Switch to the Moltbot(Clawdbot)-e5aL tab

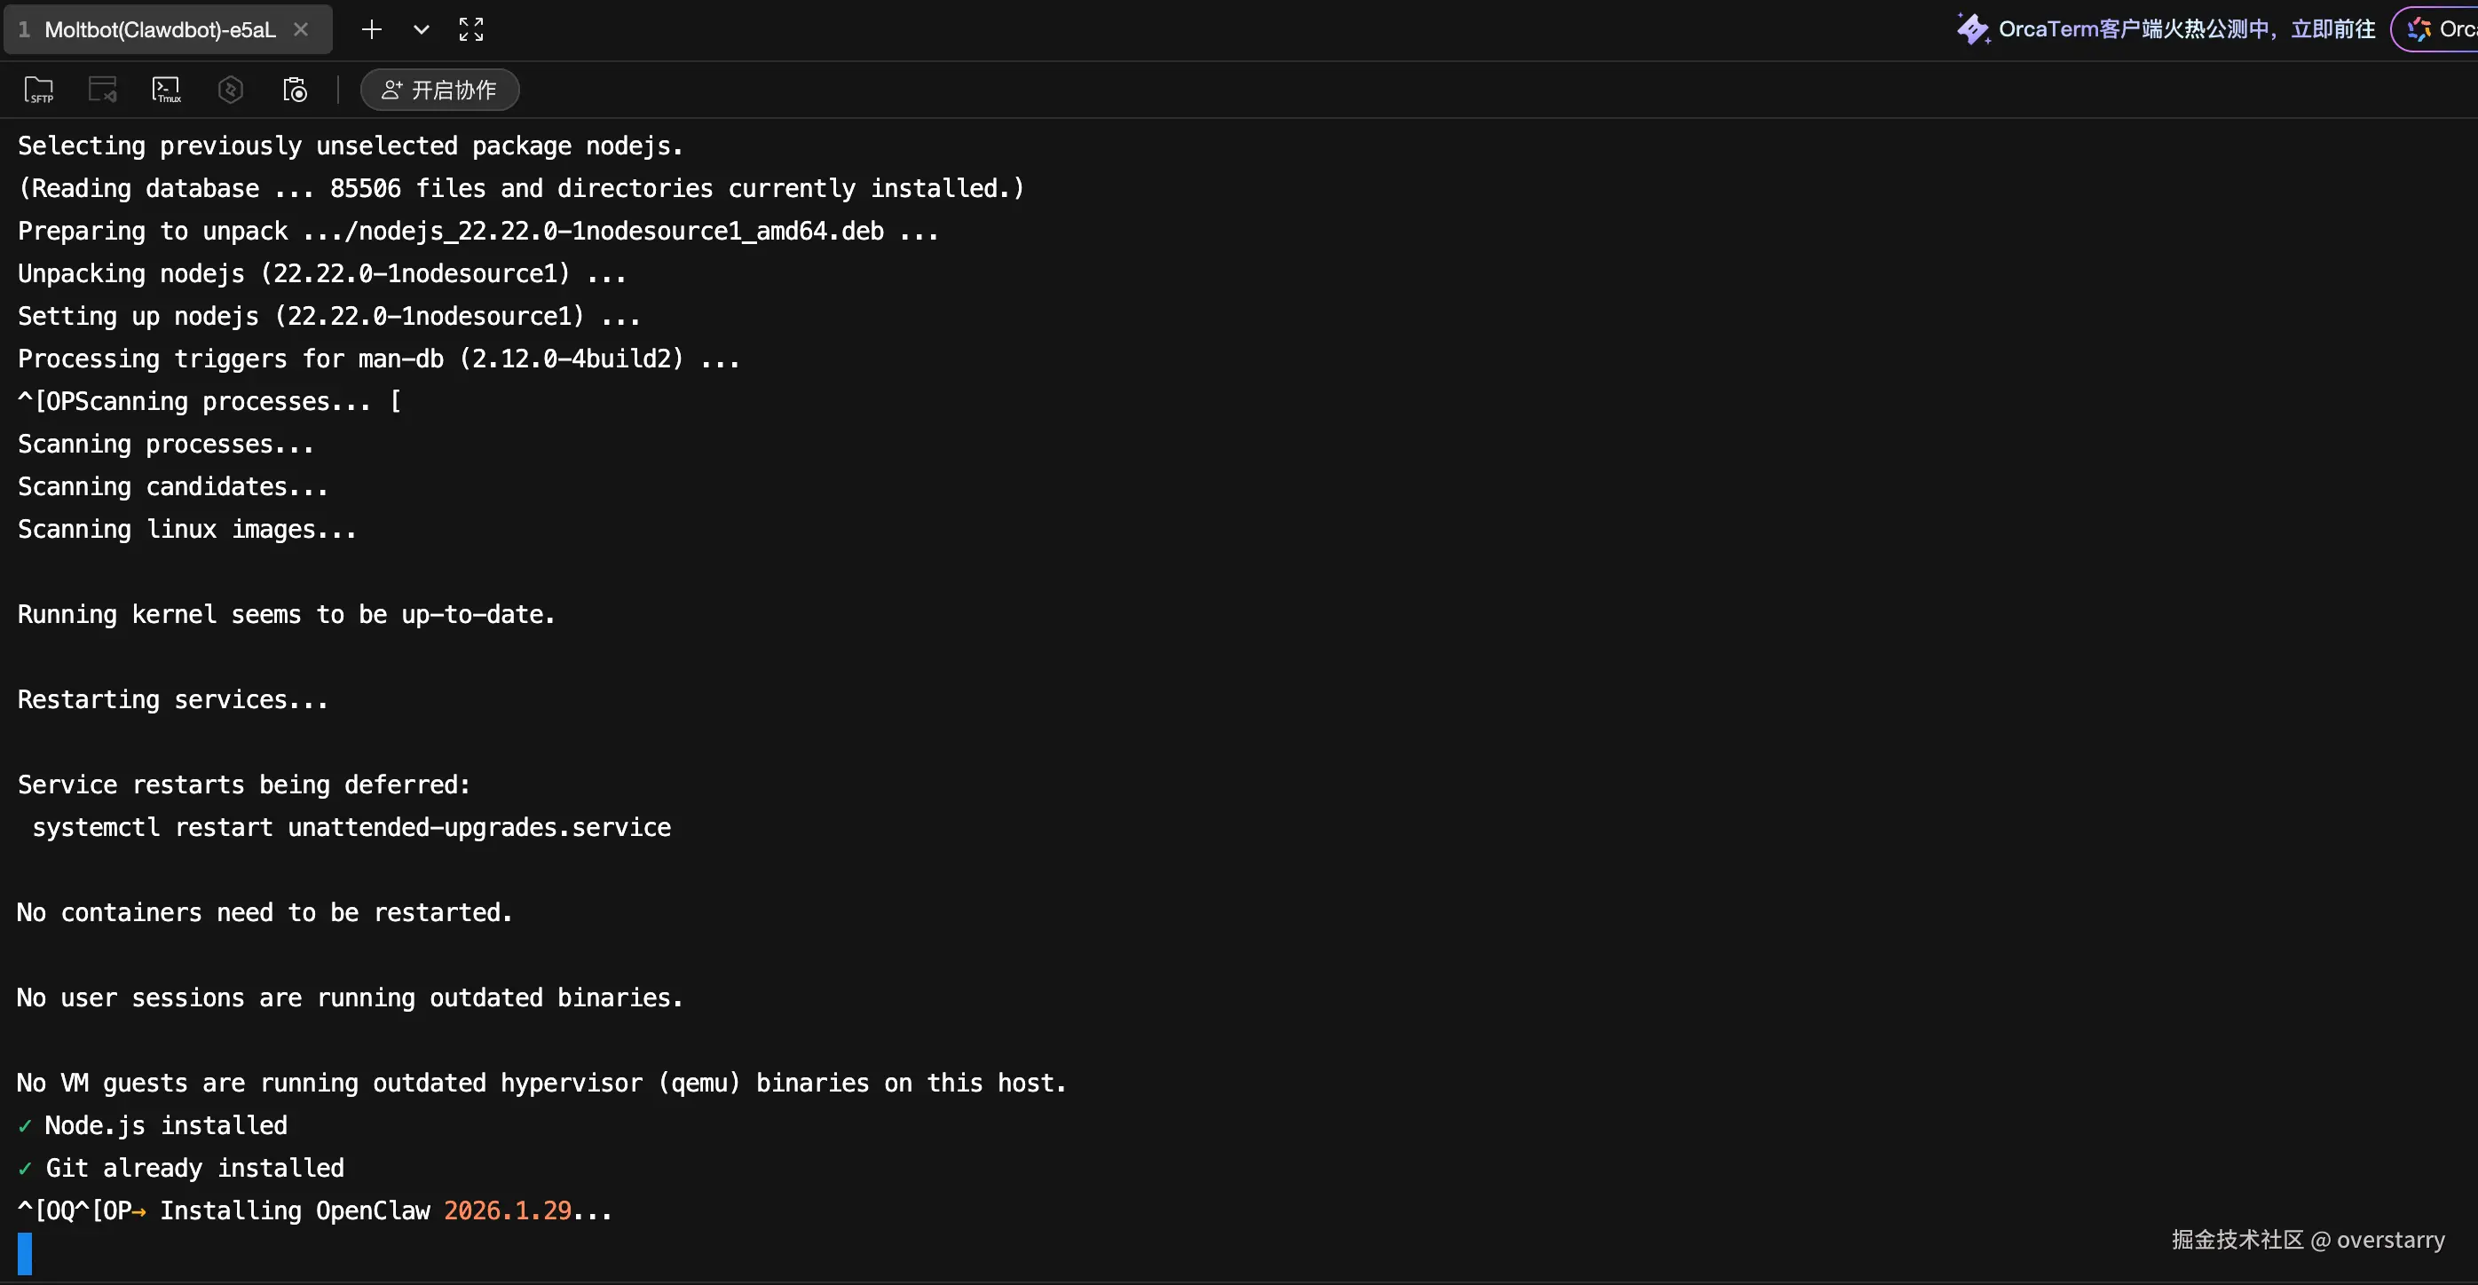[161, 30]
